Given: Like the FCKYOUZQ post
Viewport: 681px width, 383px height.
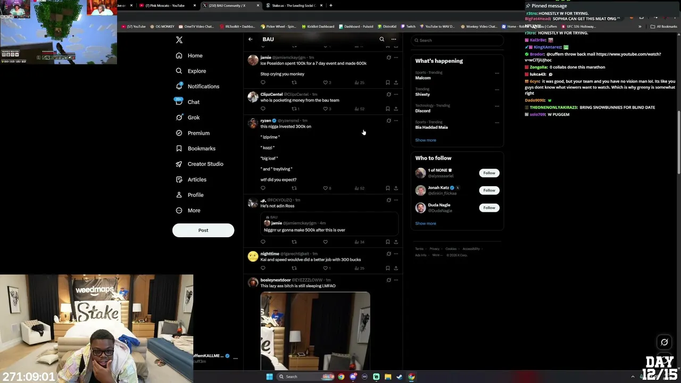Looking at the screenshot, I should [326, 242].
